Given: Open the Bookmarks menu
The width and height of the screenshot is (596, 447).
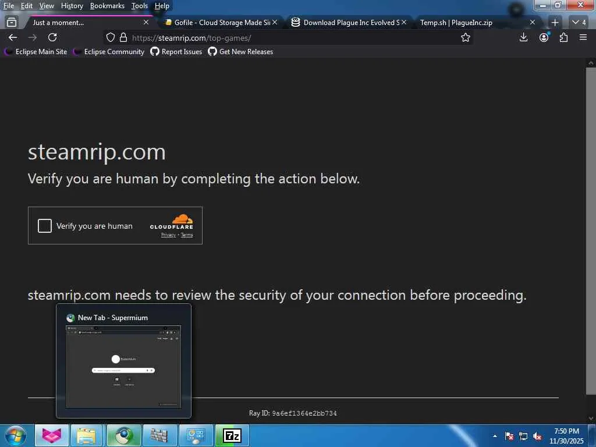Looking at the screenshot, I should [x=107, y=6].
